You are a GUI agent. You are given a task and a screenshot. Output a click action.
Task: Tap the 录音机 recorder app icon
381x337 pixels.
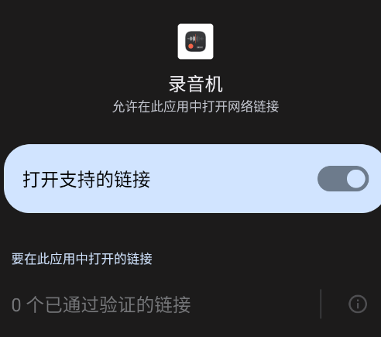[x=195, y=42]
